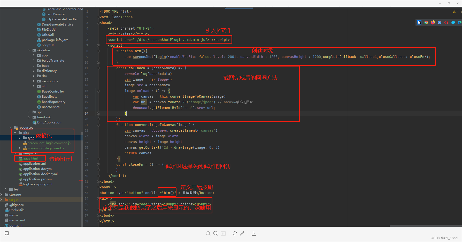Viewport: 462px width, 242px height.
Task: Collapse the resources folder
Action: (11, 128)
